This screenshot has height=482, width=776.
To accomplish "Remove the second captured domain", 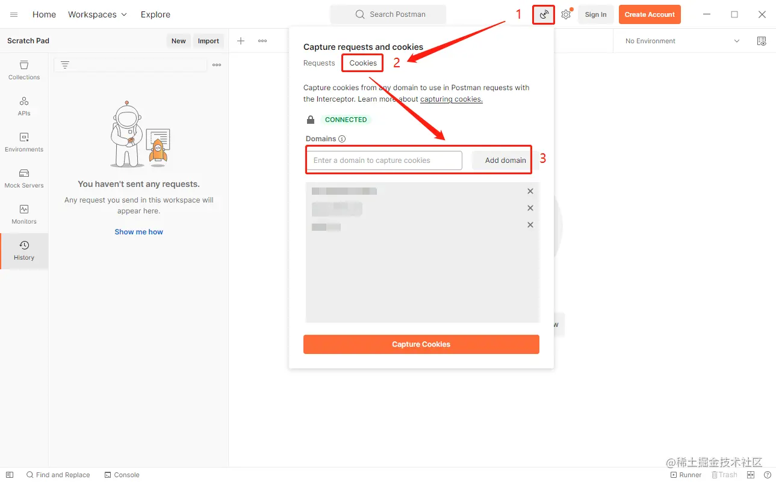I will coord(530,208).
